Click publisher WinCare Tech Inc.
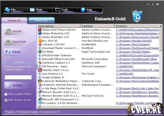164x116 pixels. [x=93, y=96]
